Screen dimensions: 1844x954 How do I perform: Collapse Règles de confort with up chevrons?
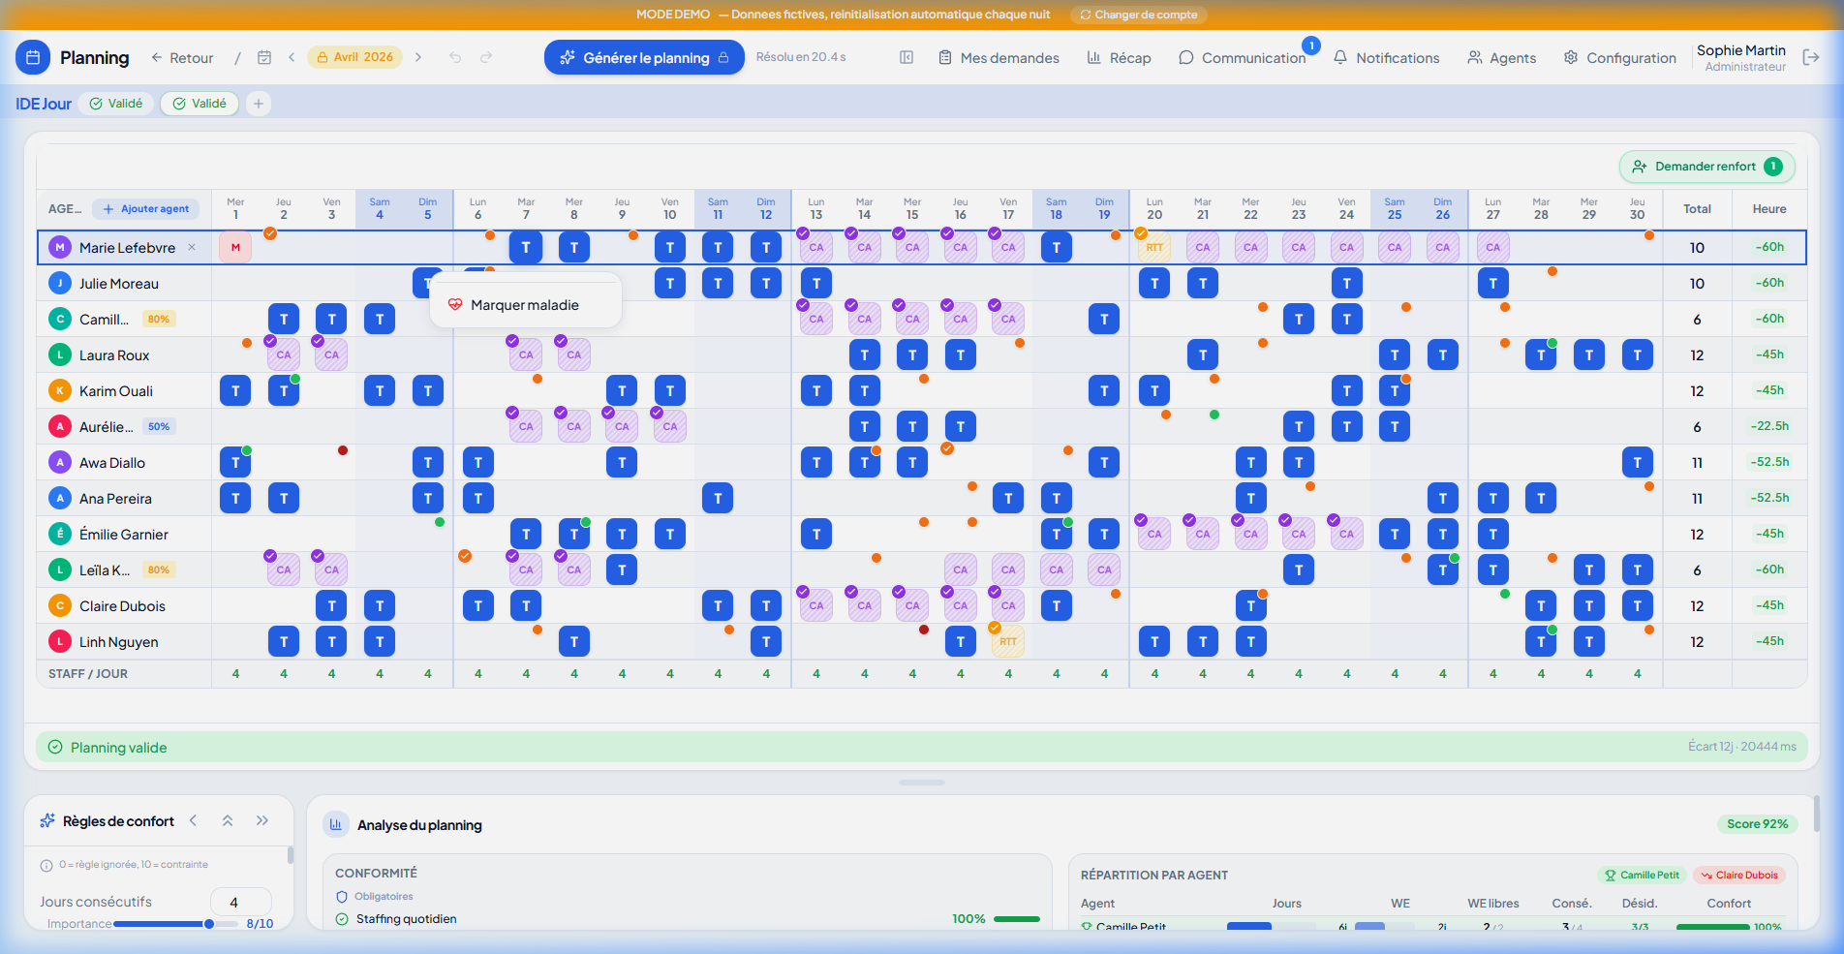228,820
